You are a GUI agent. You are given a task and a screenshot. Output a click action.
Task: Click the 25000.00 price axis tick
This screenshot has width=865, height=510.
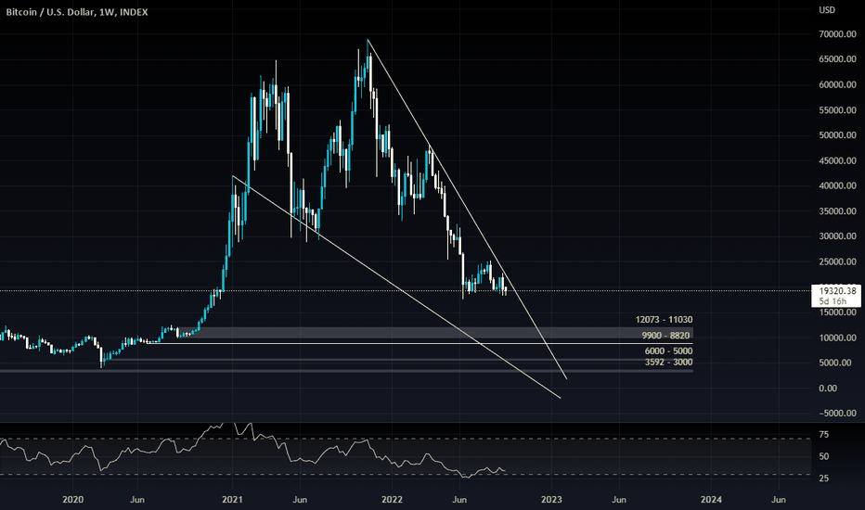(837, 261)
